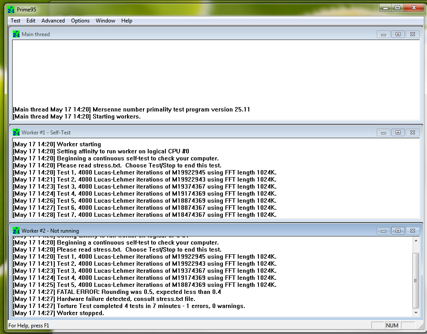Click the 'FATAL ERROR: Rounding was 0.5' line
Image resolution: width=427 pixels, height=334 pixels.
pos(117,292)
